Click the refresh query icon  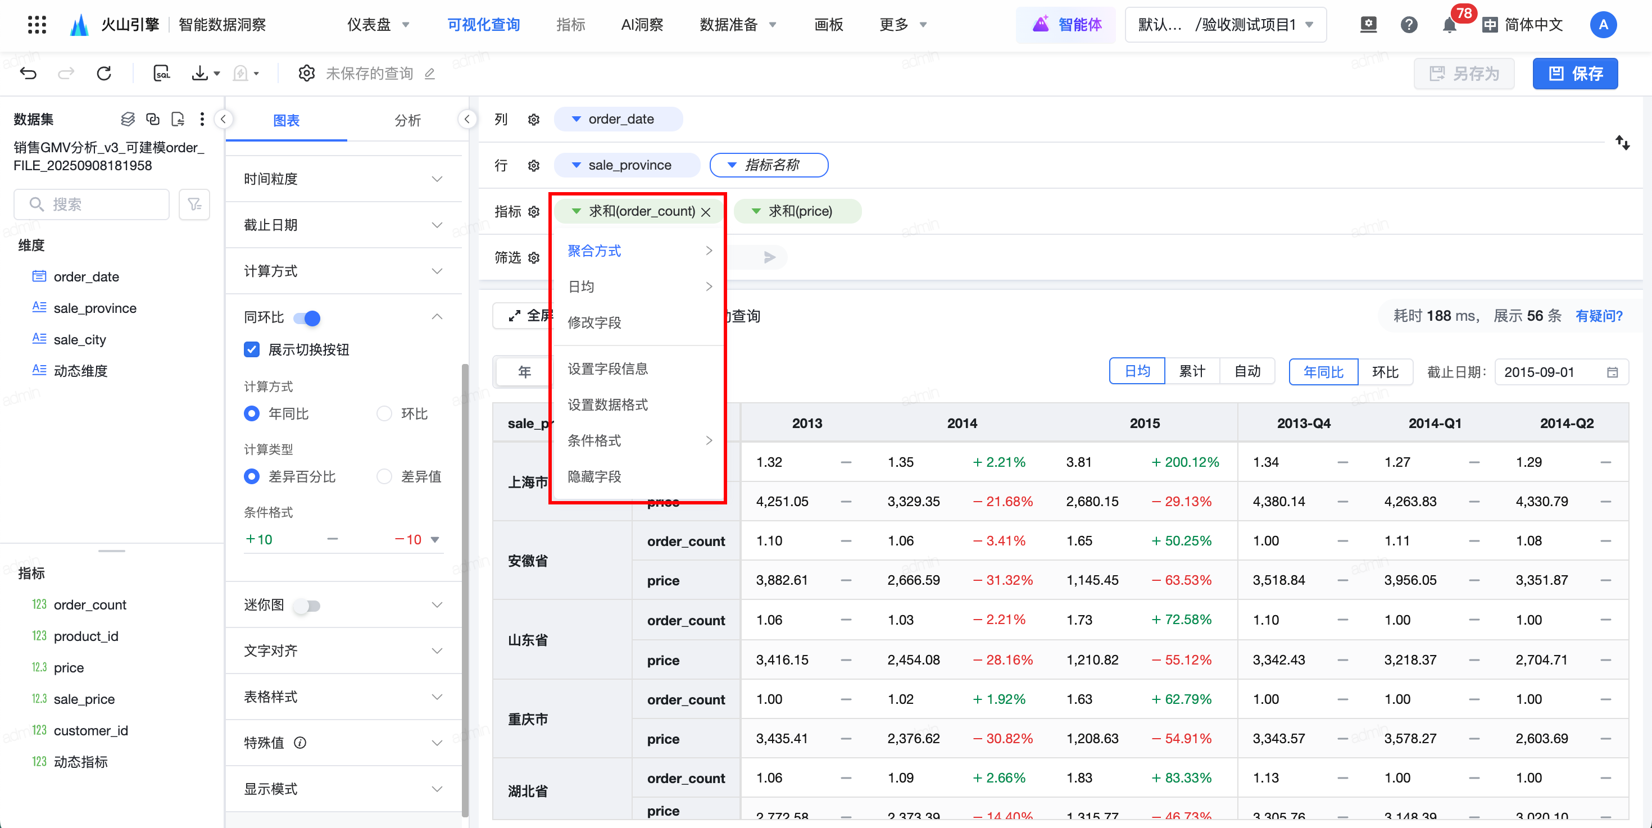tap(104, 73)
